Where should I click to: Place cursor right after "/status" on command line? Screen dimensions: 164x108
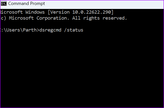tap(84, 30)
